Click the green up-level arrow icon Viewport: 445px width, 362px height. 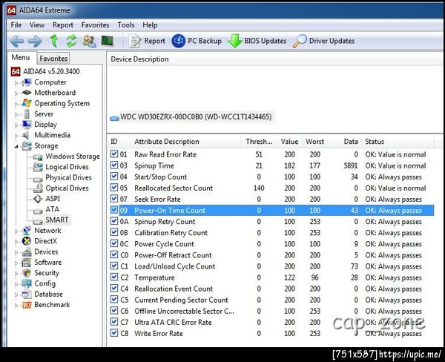click(54, 41)
